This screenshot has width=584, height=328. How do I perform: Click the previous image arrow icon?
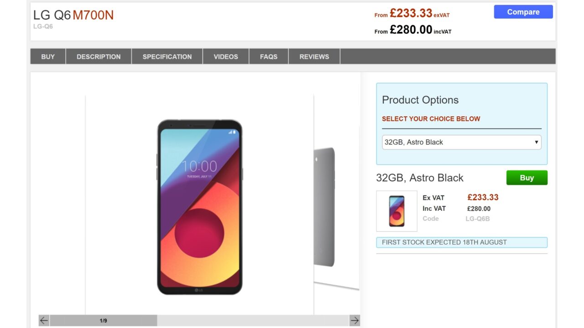(x=44, y=321)
